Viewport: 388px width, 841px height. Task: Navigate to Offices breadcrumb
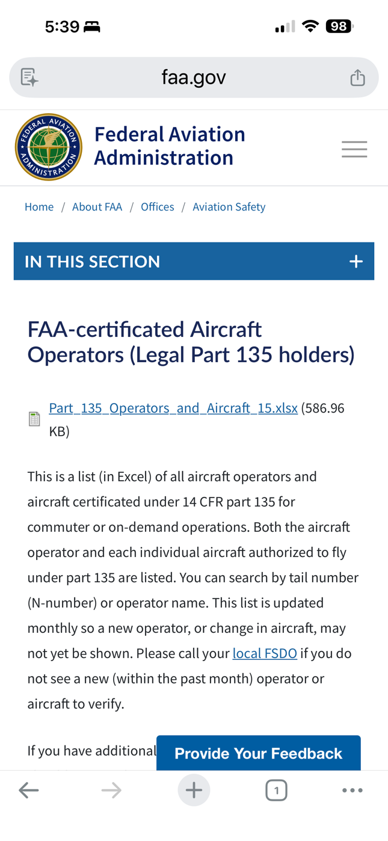click(158, 207)
